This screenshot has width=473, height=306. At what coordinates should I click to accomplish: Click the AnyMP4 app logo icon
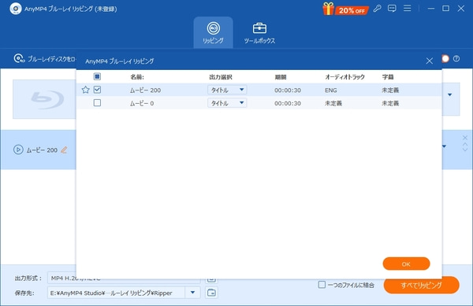tap(16, 9)
